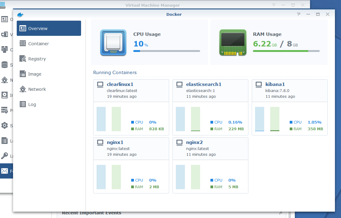Click the Running Containers heading
Viewport: 341px width, 218px height.
pos(115,73)
